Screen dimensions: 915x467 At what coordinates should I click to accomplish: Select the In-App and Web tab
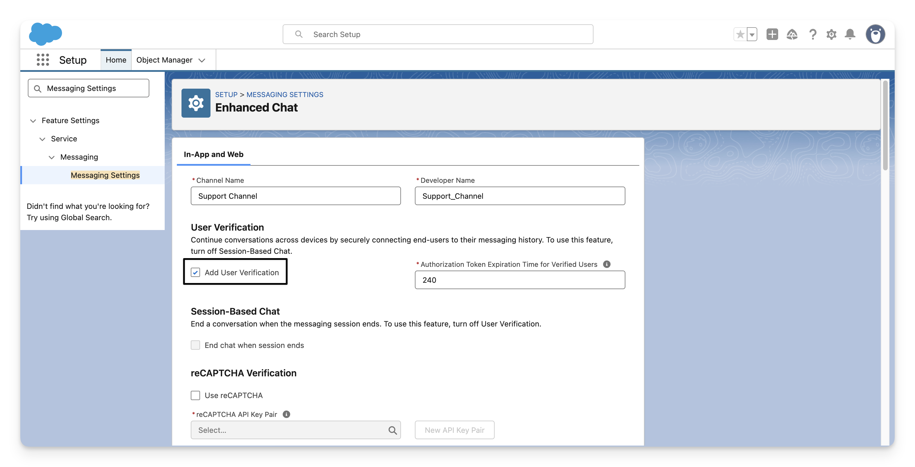click(213, 154)
